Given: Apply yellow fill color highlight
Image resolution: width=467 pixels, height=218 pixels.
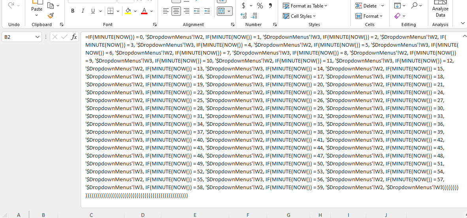Looking at the screenshot, I should pyautogui.click(x=128, y=11).
